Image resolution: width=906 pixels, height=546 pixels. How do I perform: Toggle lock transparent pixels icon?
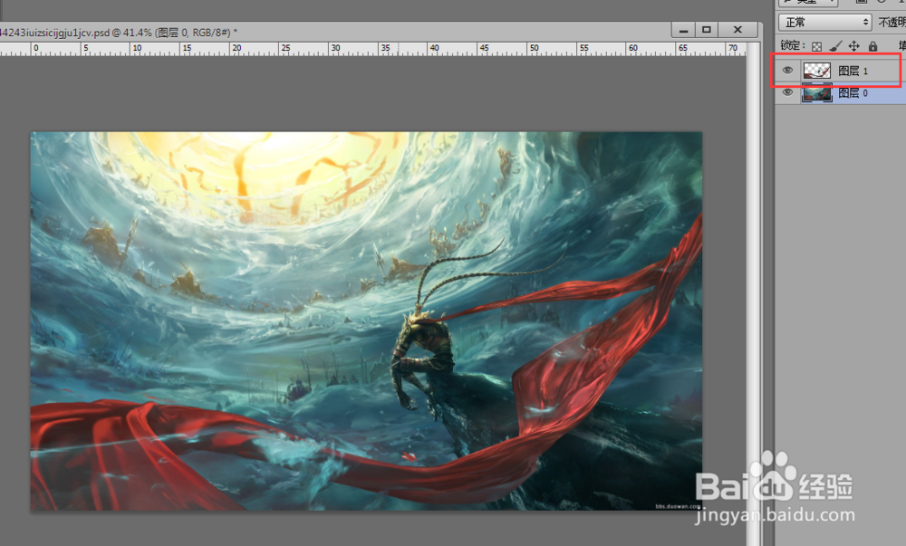(x=816, y=46)
